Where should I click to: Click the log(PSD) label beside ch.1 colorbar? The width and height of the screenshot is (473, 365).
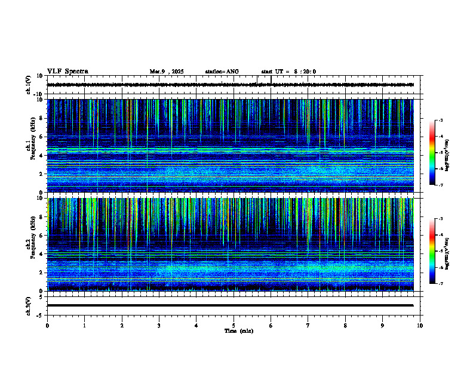[447, 155]
